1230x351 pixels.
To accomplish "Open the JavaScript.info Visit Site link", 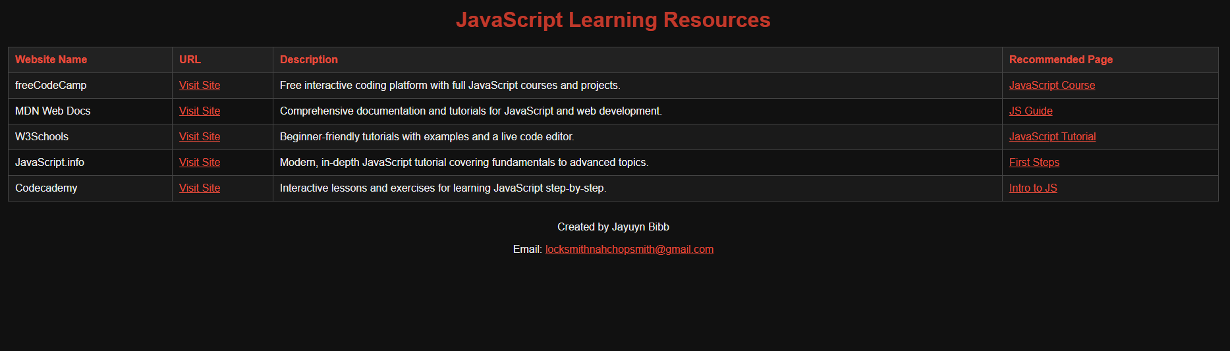I will (x=200, y=162).
